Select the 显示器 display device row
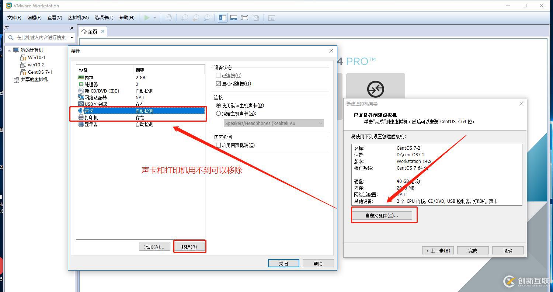The height and width of the screenshot is (292, 553). (141, 124)
